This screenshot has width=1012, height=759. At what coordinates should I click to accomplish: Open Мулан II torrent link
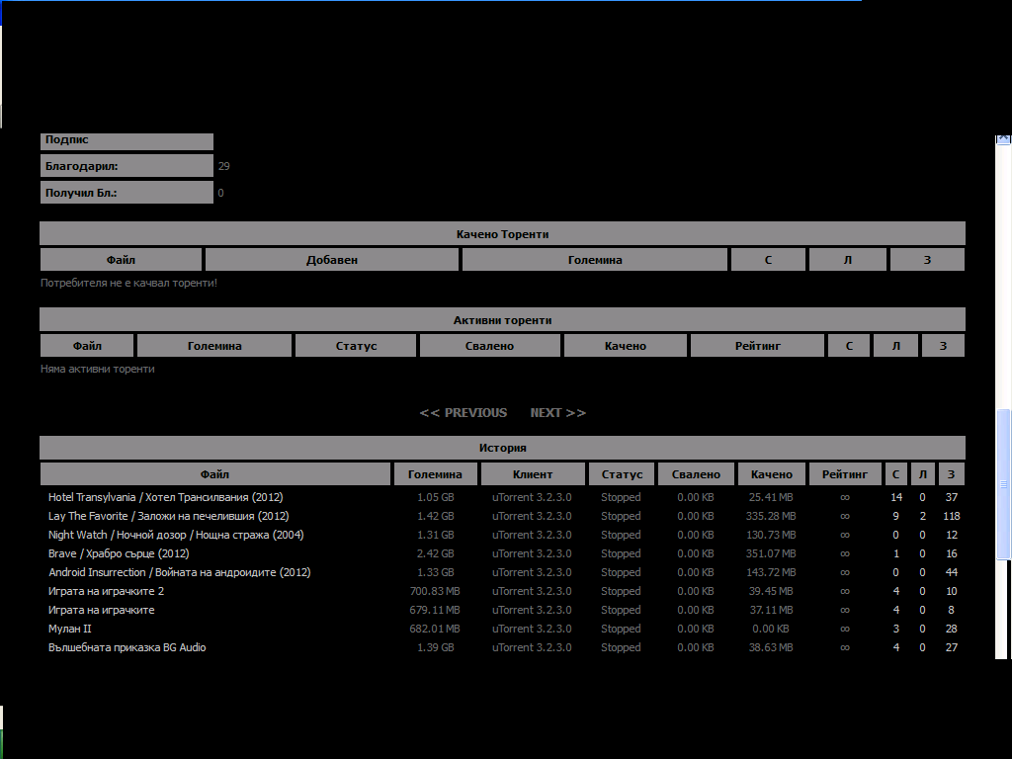[x=69, y=629]
